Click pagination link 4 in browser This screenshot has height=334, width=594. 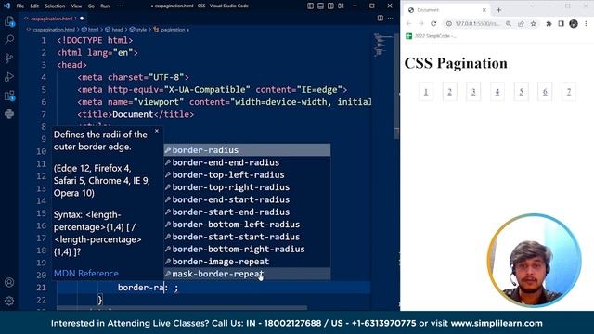tap(497, 91)
